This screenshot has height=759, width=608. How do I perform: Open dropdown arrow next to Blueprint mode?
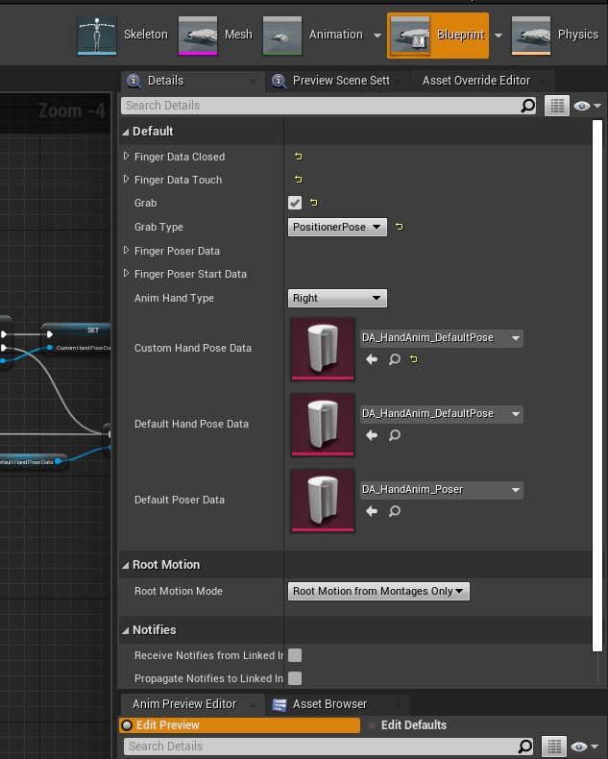(x=499, y=36)
